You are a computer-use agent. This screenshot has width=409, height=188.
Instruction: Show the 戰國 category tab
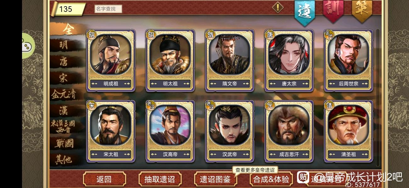click(64, 143)
